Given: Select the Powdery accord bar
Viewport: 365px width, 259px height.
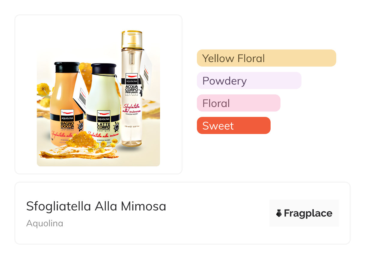Looking at the screenshot, I should 249,81.
